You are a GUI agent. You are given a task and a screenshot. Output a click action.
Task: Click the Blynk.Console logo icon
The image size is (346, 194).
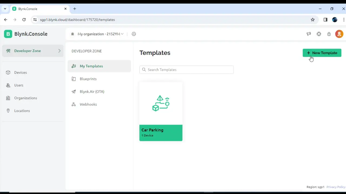point(8,34)
